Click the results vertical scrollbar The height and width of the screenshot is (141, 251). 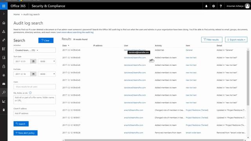tap(248, 78)
